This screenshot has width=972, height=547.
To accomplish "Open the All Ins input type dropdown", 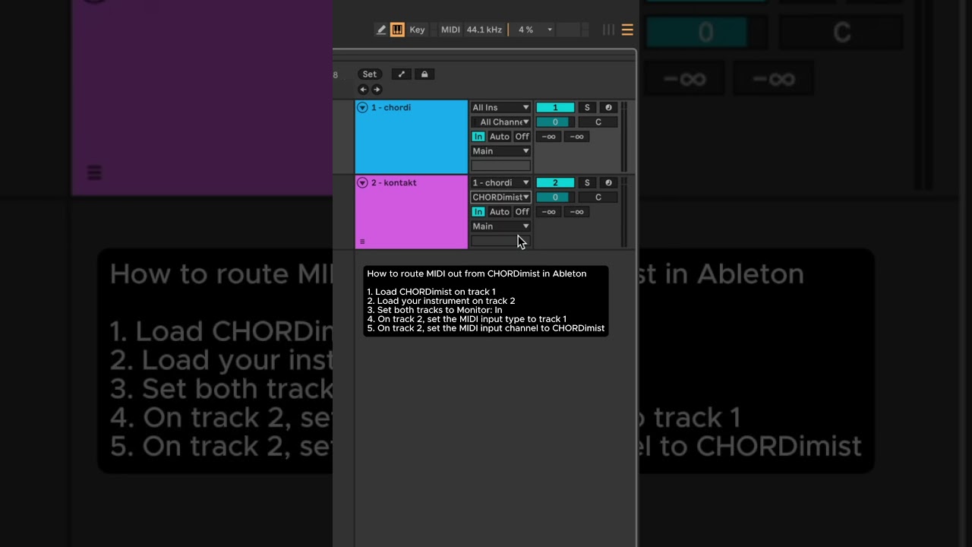I will click(x=500, y=108).
